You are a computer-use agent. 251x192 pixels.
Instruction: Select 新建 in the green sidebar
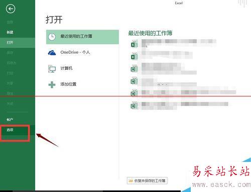point(18,32)
